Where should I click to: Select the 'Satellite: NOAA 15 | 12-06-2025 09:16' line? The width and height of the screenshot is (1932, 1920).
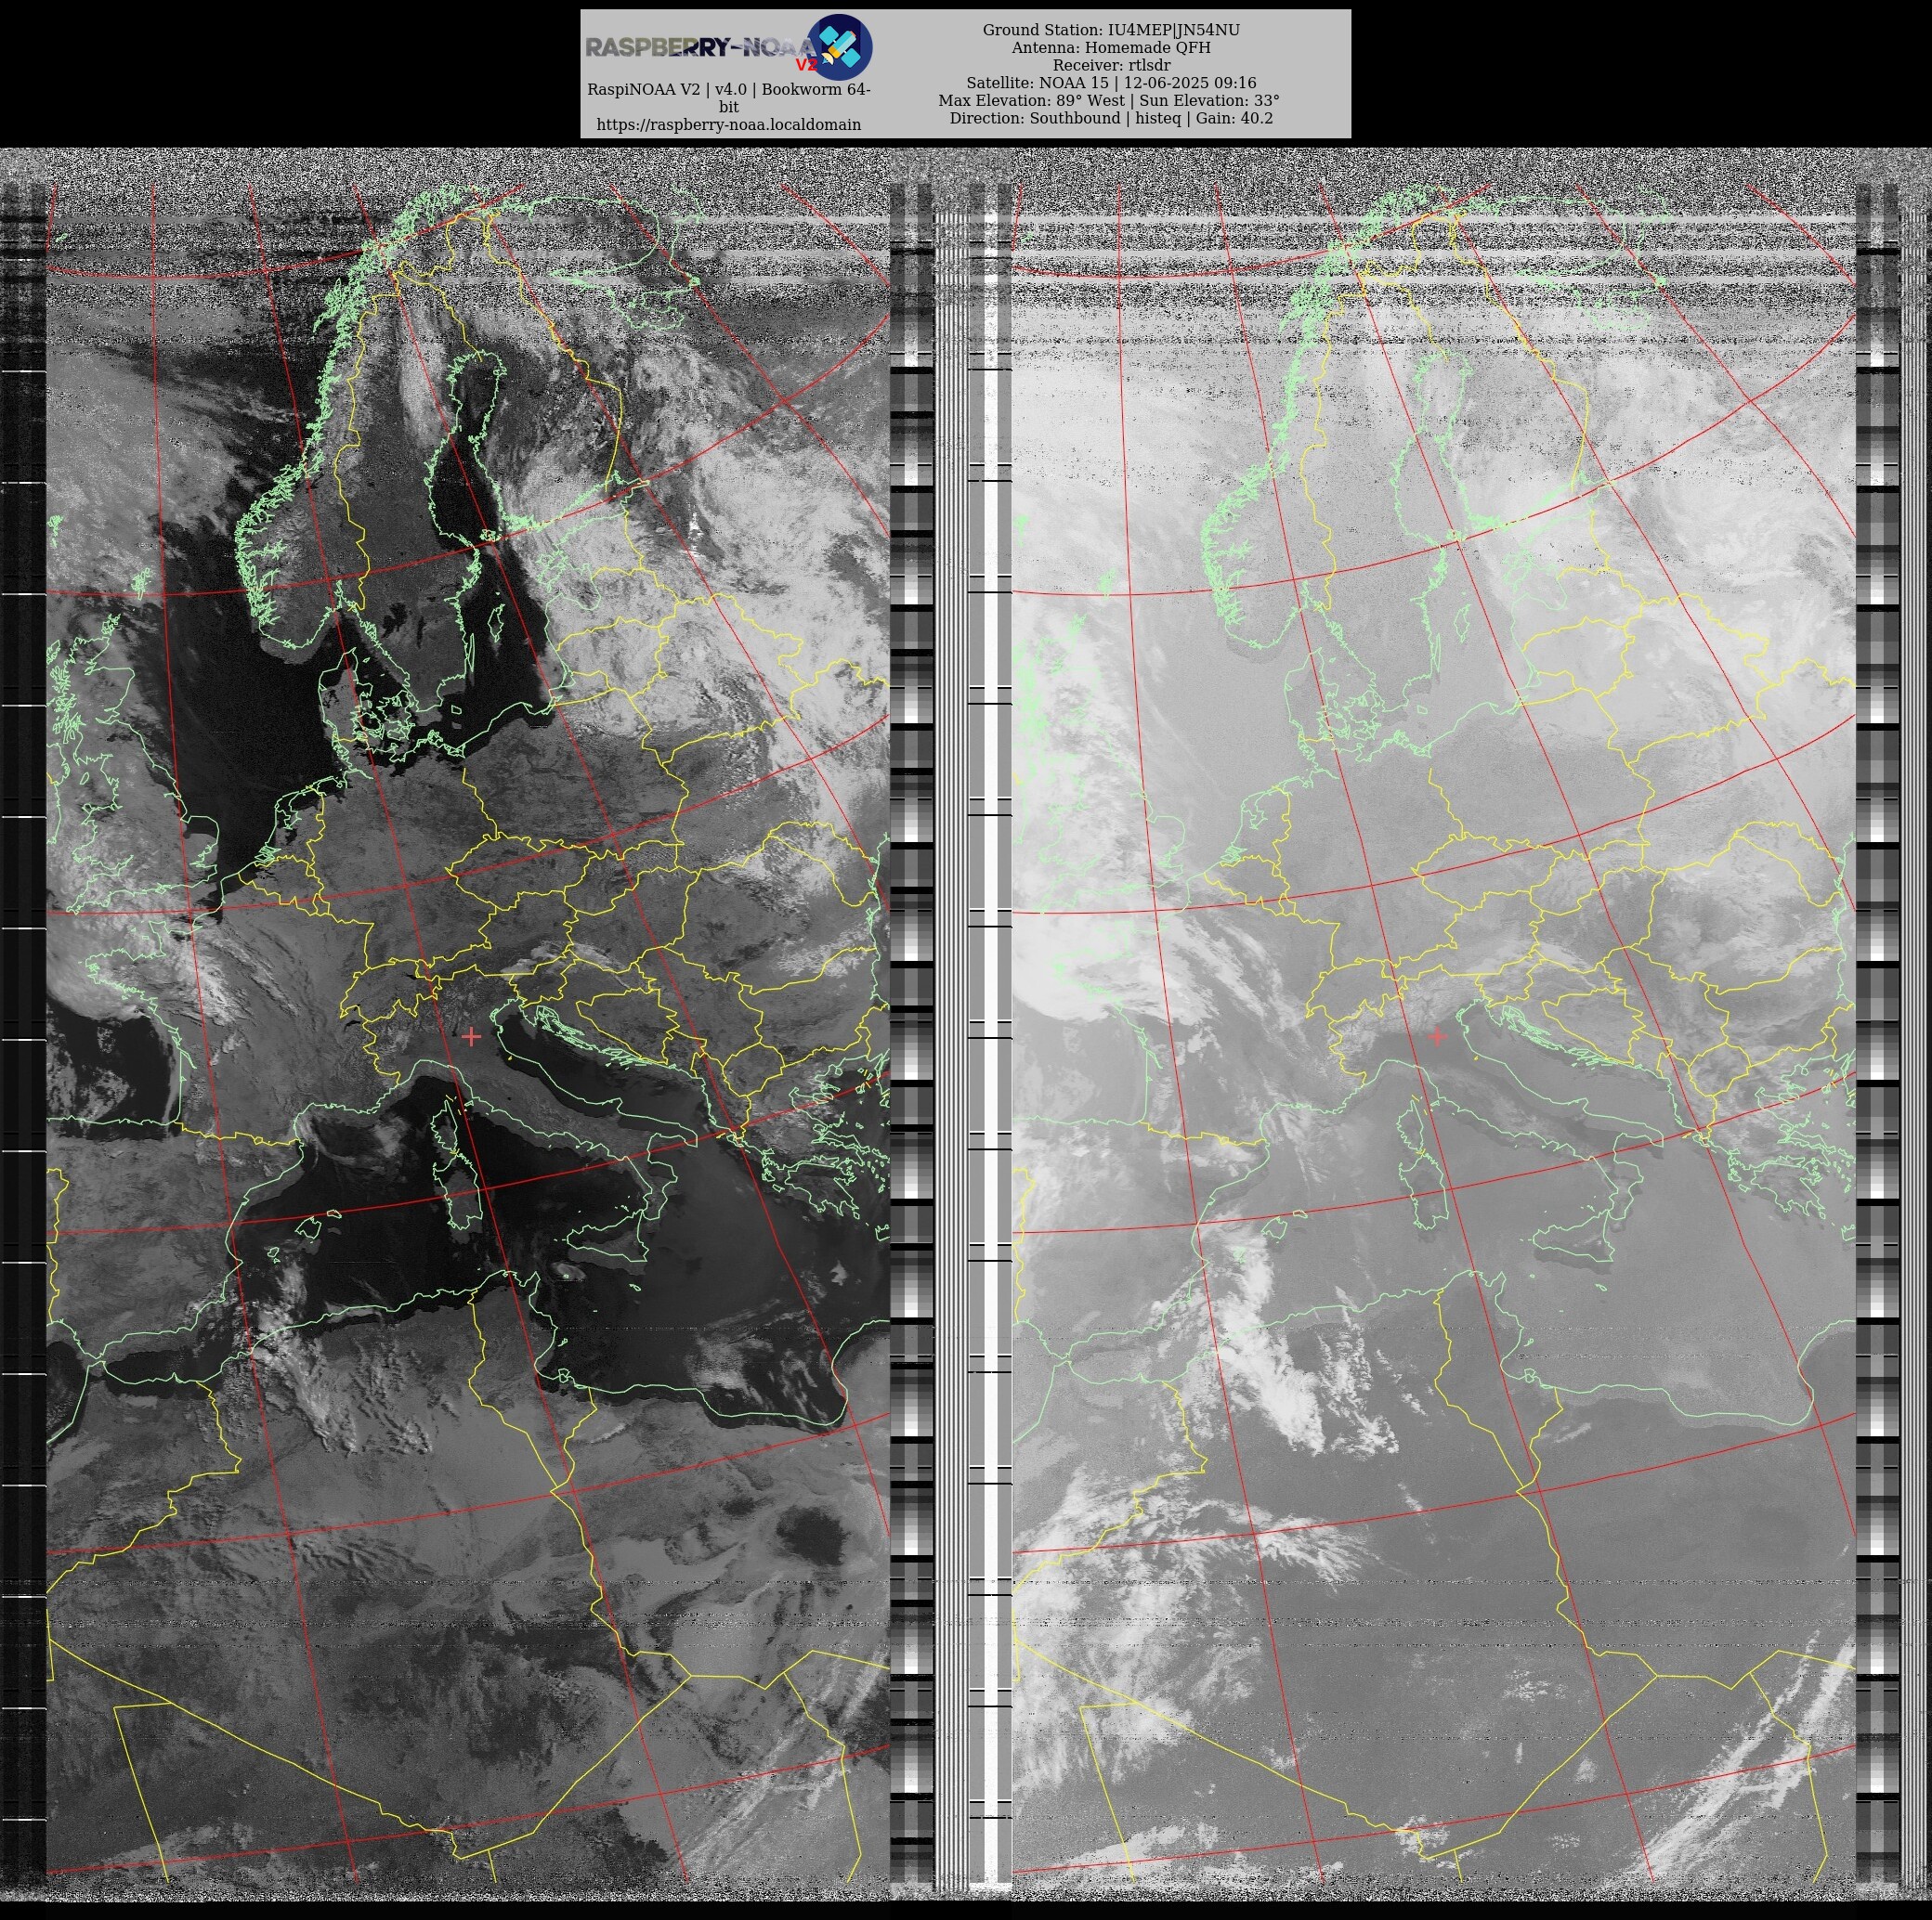[x=1111, y=83]
